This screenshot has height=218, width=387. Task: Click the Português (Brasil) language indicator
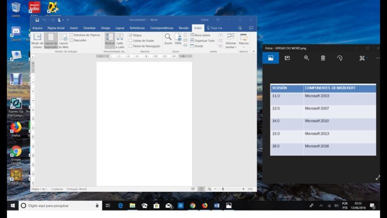(77, 189)
